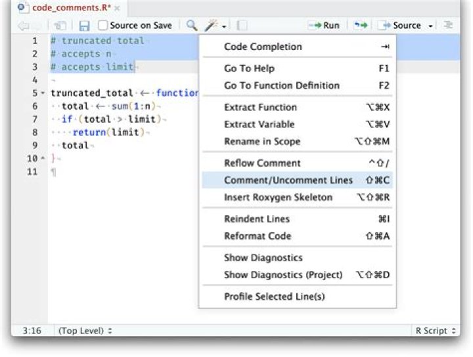Click comment text '# truncated total'
Screen dimensions: 473x357
[x=97, y=41]
